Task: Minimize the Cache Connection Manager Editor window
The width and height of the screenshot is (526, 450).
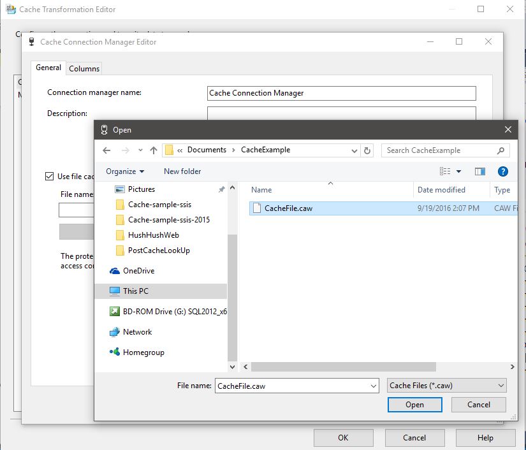Action: click(430, 41)
